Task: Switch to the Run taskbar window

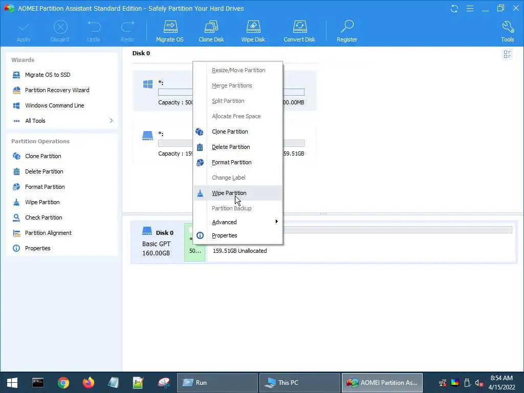Action: pyautogui.click(x=217, y=383)
